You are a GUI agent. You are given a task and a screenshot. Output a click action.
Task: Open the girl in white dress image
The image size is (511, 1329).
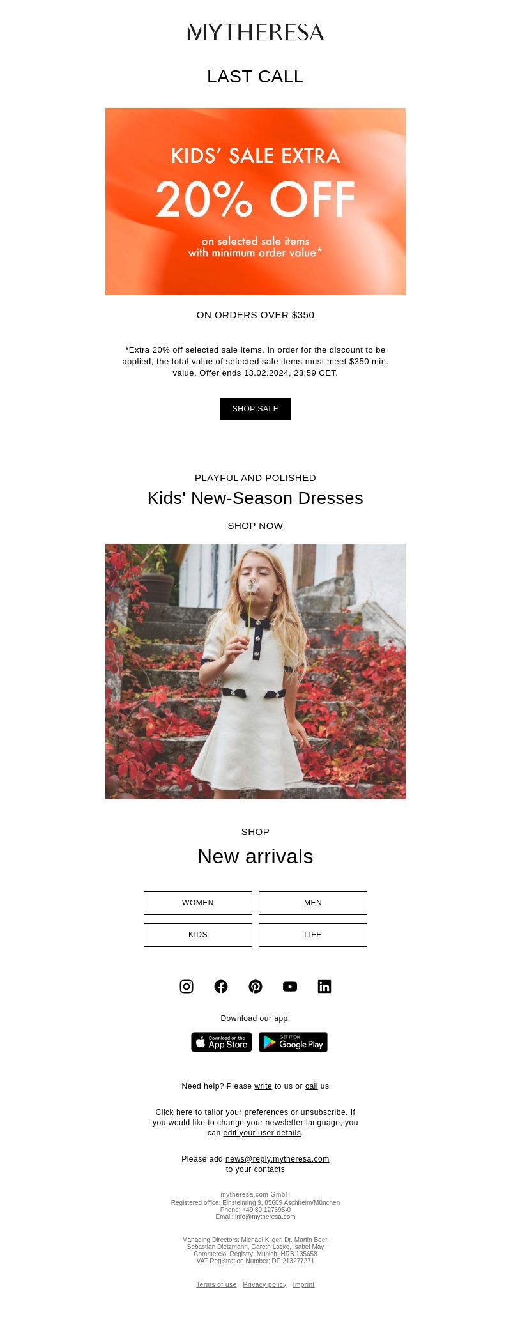click(x=256, y=672)
